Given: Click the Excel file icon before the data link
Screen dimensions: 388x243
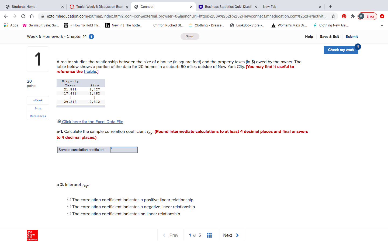Looking at the screenshot, I should (x=58, y=121).
